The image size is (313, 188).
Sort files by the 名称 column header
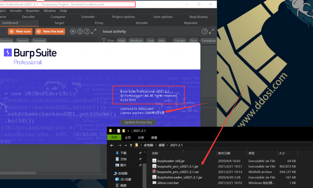[x=155, y=153]
